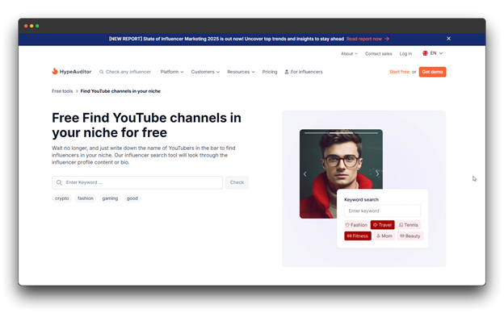Click the magnifier icon beside Check any influencer
This screenshot has width=504, height=313.
[x=101, y=72]
